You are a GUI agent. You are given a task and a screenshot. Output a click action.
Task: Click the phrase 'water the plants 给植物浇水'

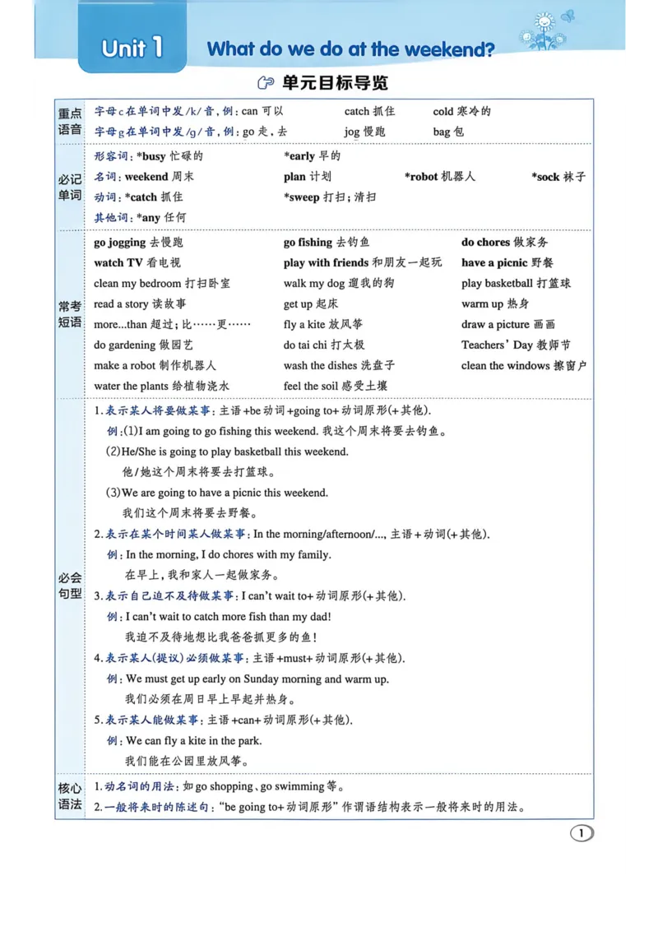[161, 386]
